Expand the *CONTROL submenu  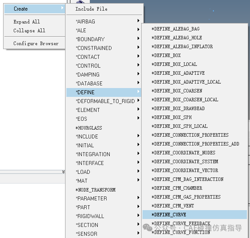[x=104, y=65]
